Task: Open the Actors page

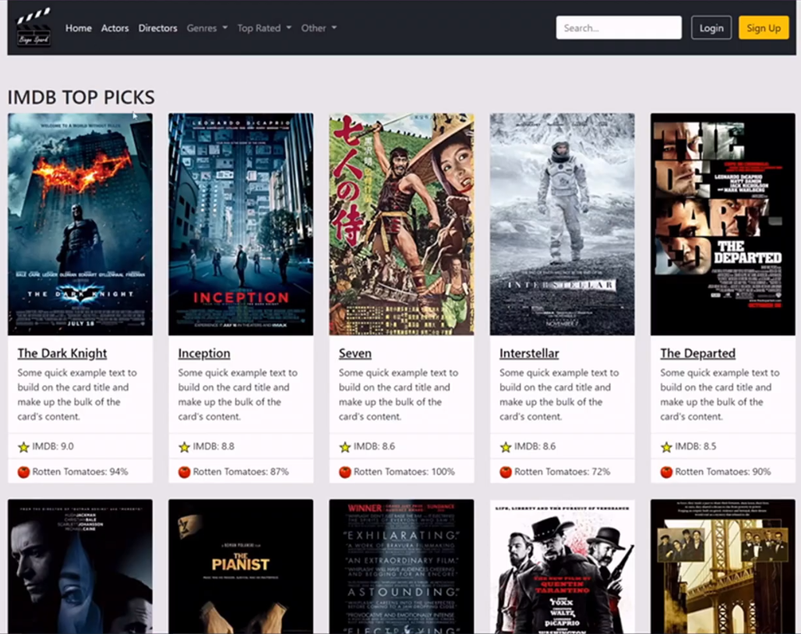Action: 115,28
